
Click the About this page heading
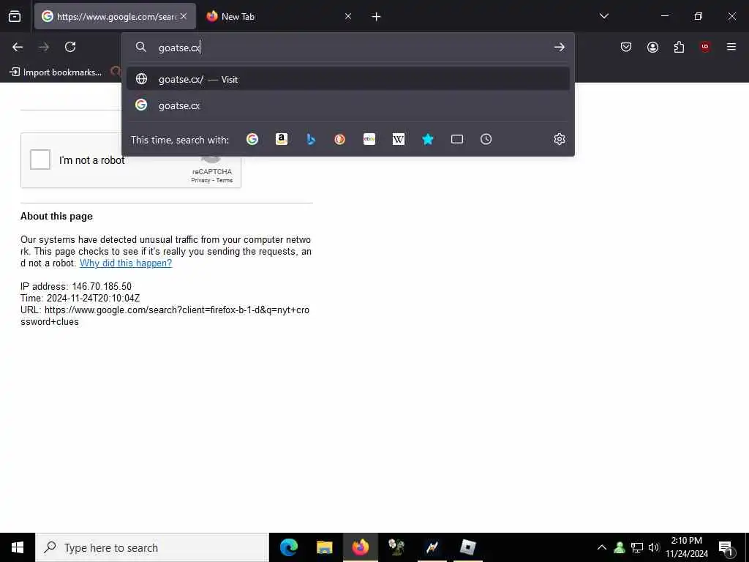[x=56, y=217]
